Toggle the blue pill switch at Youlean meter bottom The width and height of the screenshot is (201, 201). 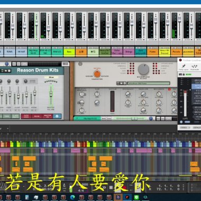coord(187,122)
